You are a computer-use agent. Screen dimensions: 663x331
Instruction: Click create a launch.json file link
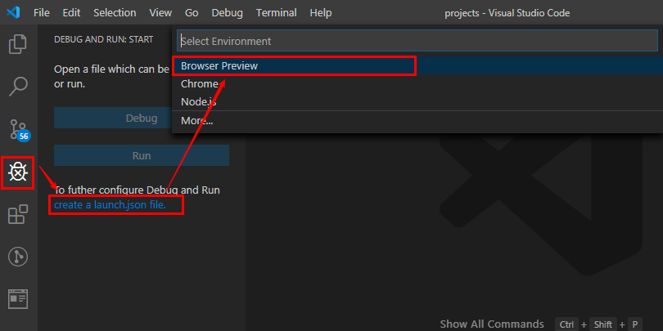pyautogui.click(x=110, y=205)
